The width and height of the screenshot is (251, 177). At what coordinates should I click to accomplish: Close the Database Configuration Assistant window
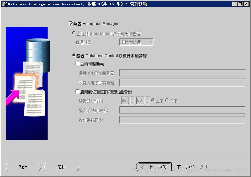[x=246, y=4]
